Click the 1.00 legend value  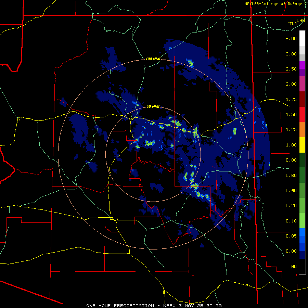tap(291, 145)
